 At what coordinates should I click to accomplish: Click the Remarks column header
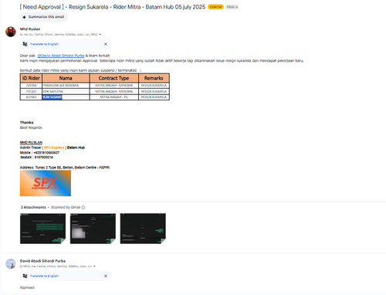click(x=154, y=78)
